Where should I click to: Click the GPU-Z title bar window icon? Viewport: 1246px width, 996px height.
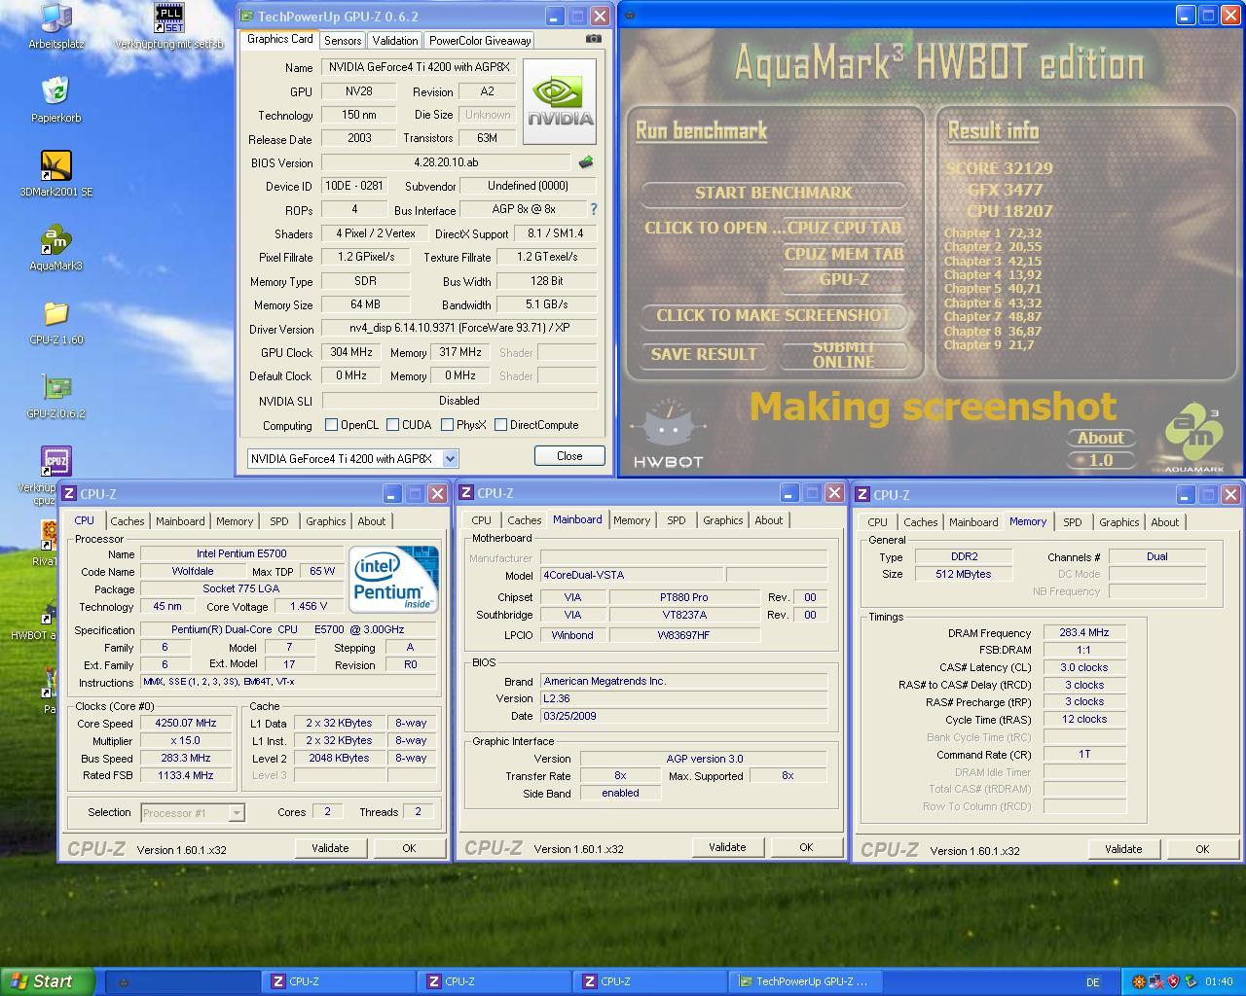tap(247, 17)
